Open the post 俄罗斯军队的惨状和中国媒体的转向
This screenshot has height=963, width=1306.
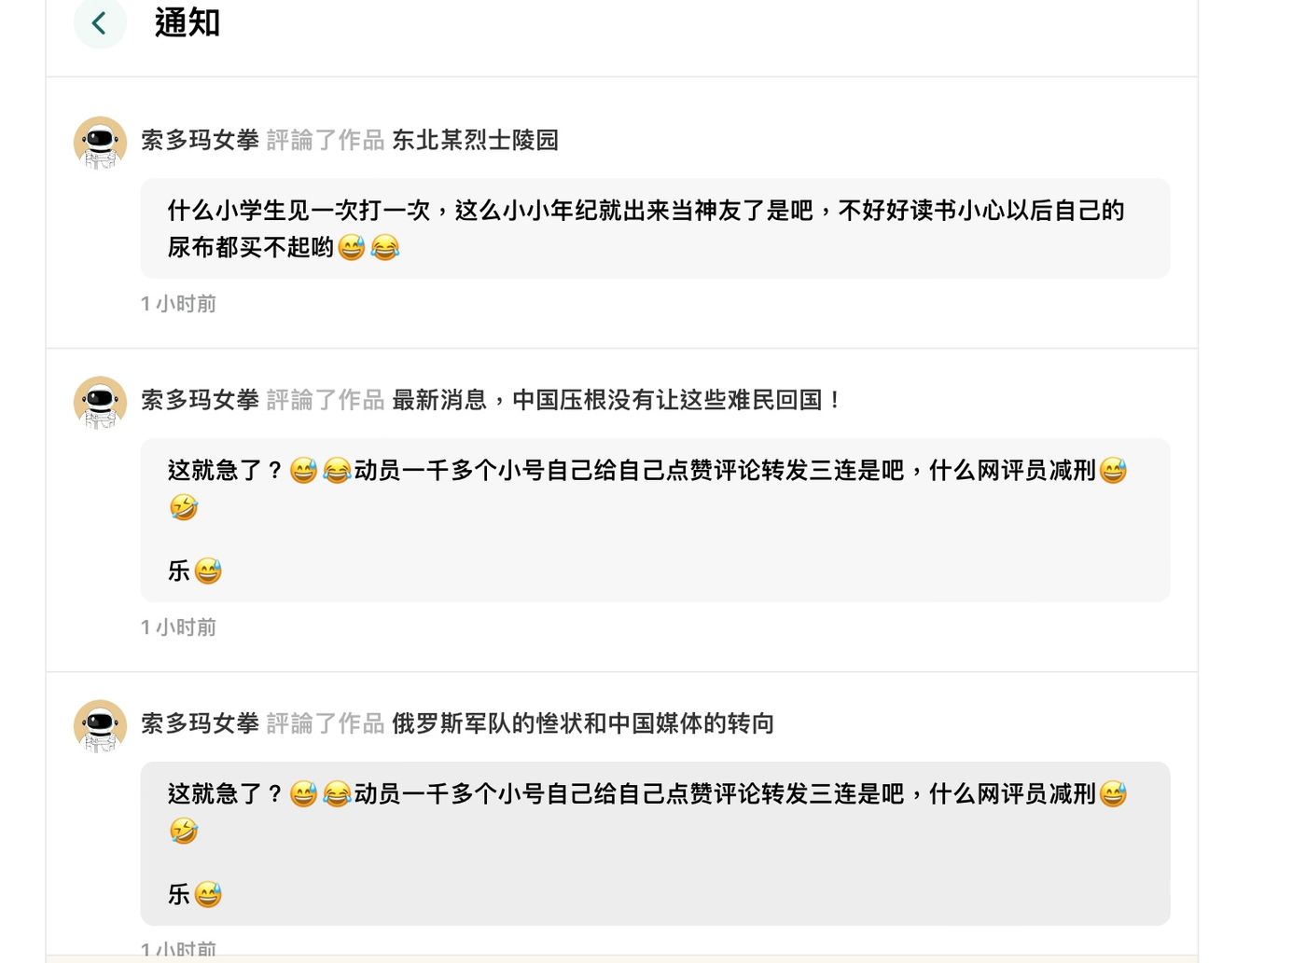(583, 723)
